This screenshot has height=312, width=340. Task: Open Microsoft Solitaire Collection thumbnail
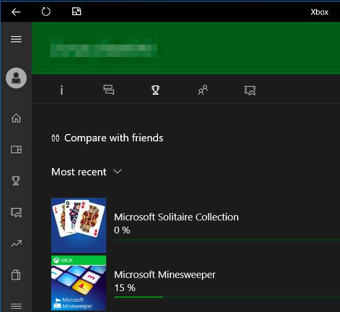tap(78, 225)
